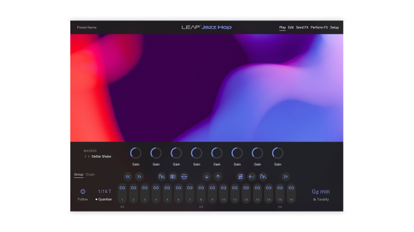This screenshot has height=232, width=414.
Task: Open the G# min key selector
Action: 321,192
